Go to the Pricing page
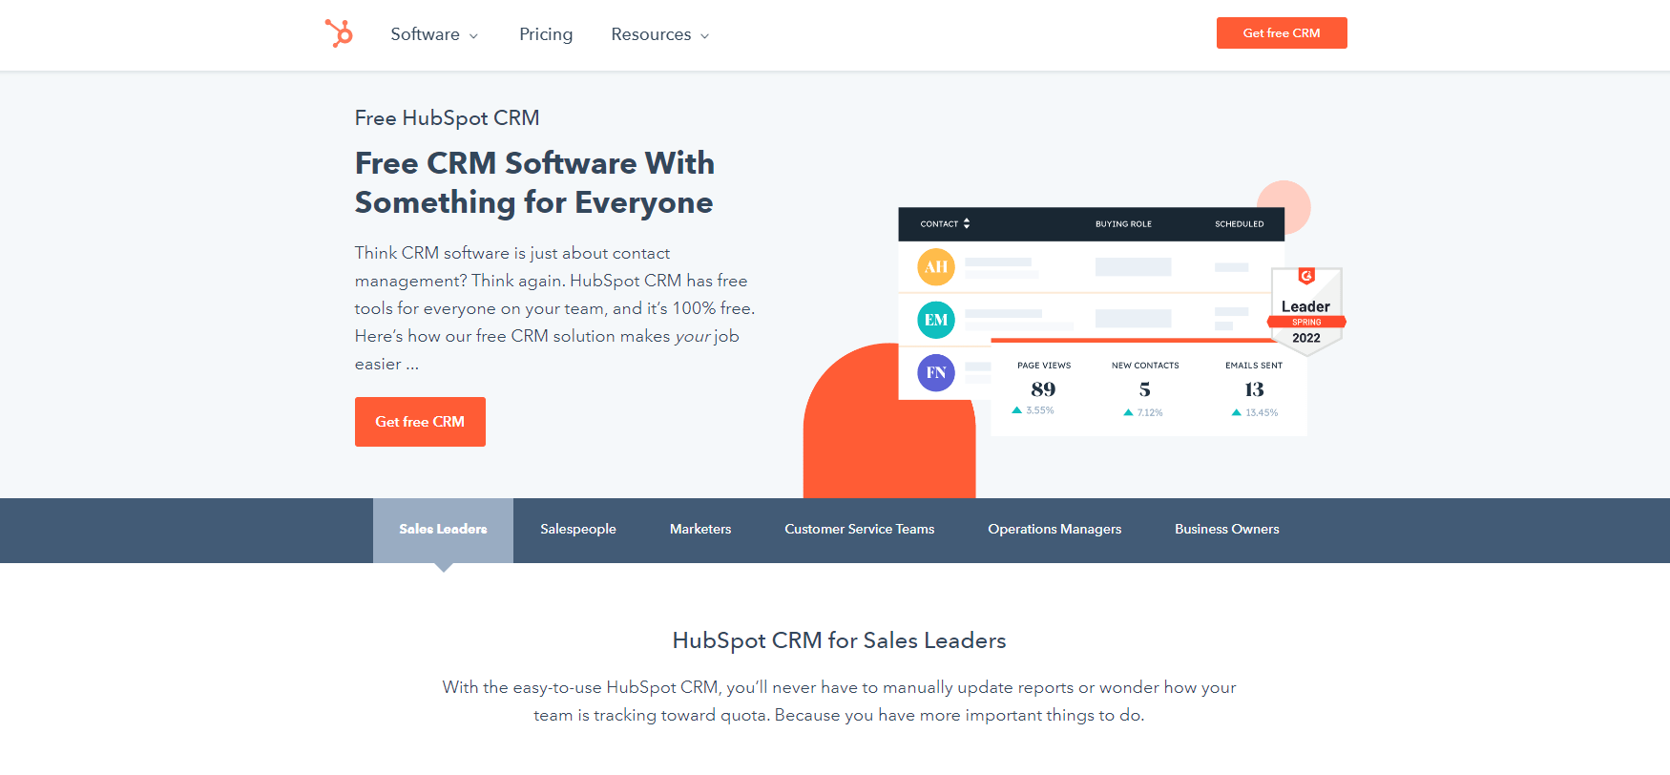This screenshot has width=1670, height=775. point(546,34)
